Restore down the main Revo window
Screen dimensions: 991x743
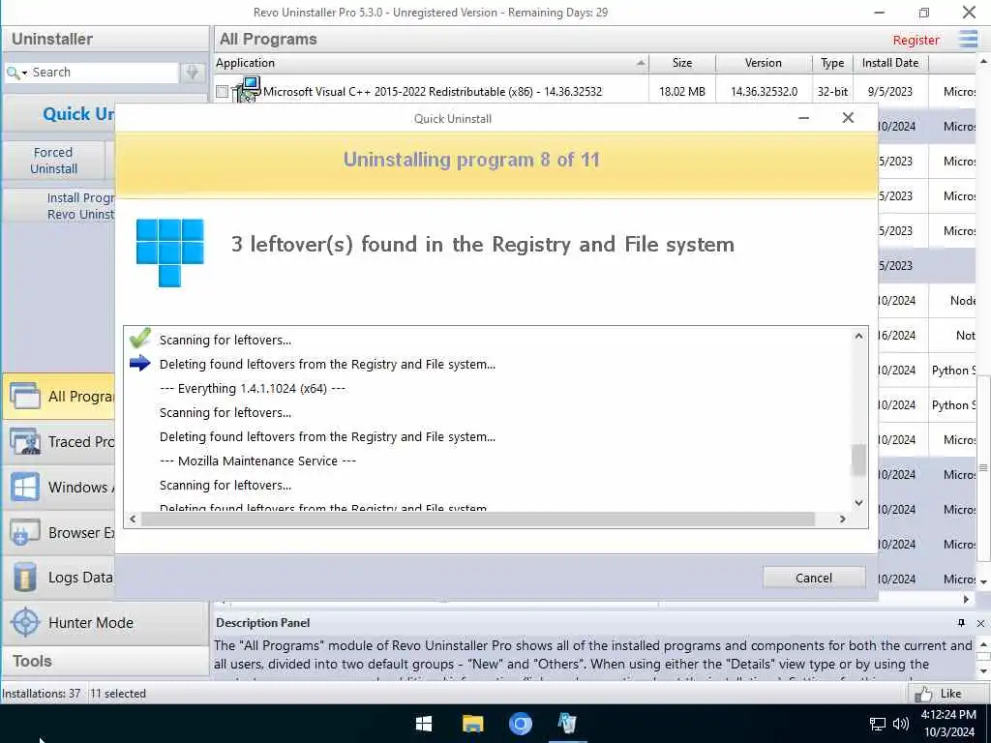924,13
